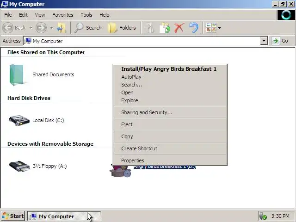Click the Local Disk (C:) label
Screen dimensions: 296x222
(x=48, y=120)
